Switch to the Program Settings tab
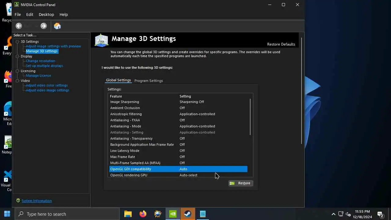Screen dimensions: 391x220 point(148,81)
